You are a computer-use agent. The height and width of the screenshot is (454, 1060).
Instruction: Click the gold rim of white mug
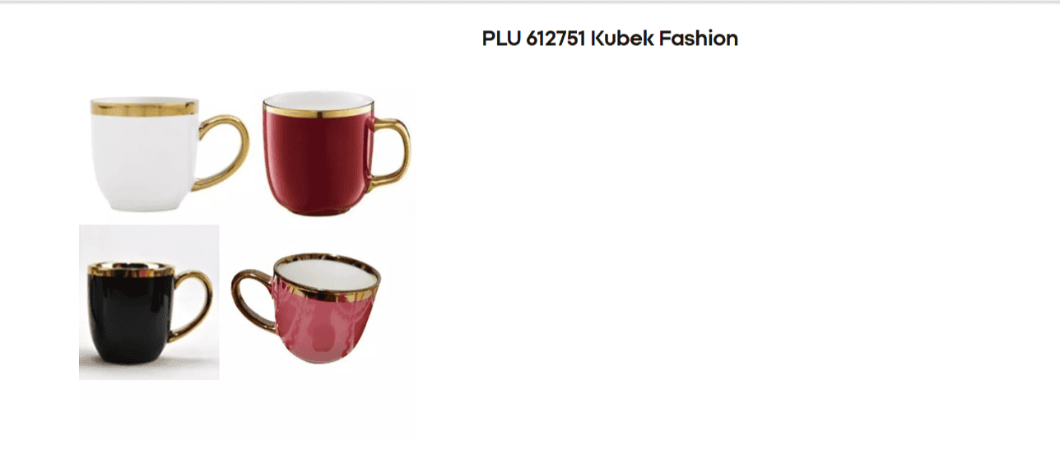tap(144, 108)
